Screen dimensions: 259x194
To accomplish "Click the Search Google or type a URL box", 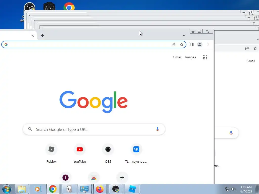I will [x=94, y=129].
